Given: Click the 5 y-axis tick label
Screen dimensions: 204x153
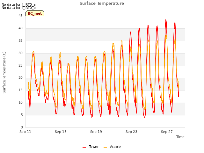Looking at the screenshot, I should [x=22, y=115].
